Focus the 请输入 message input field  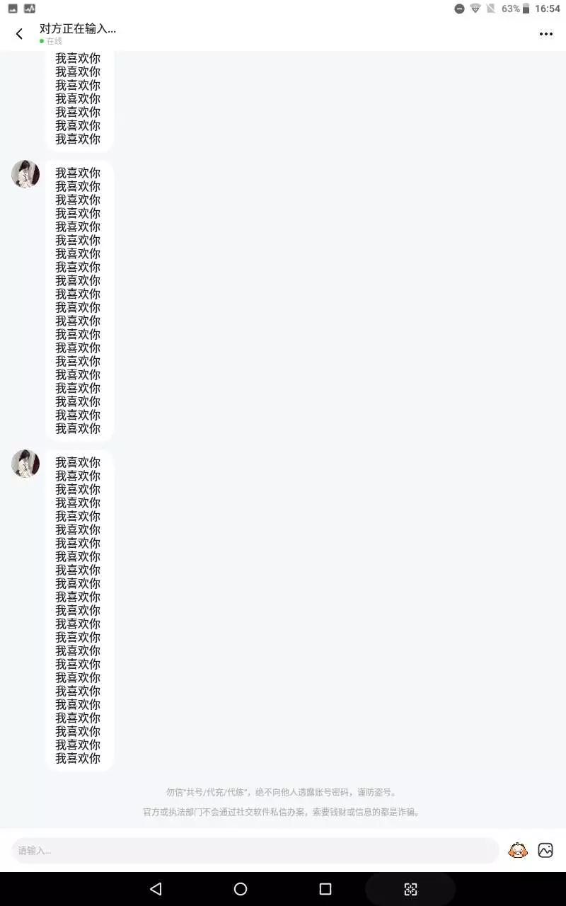point(255,850)
